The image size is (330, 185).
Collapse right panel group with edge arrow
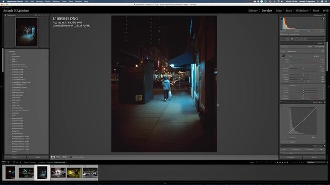pos(329,86)
